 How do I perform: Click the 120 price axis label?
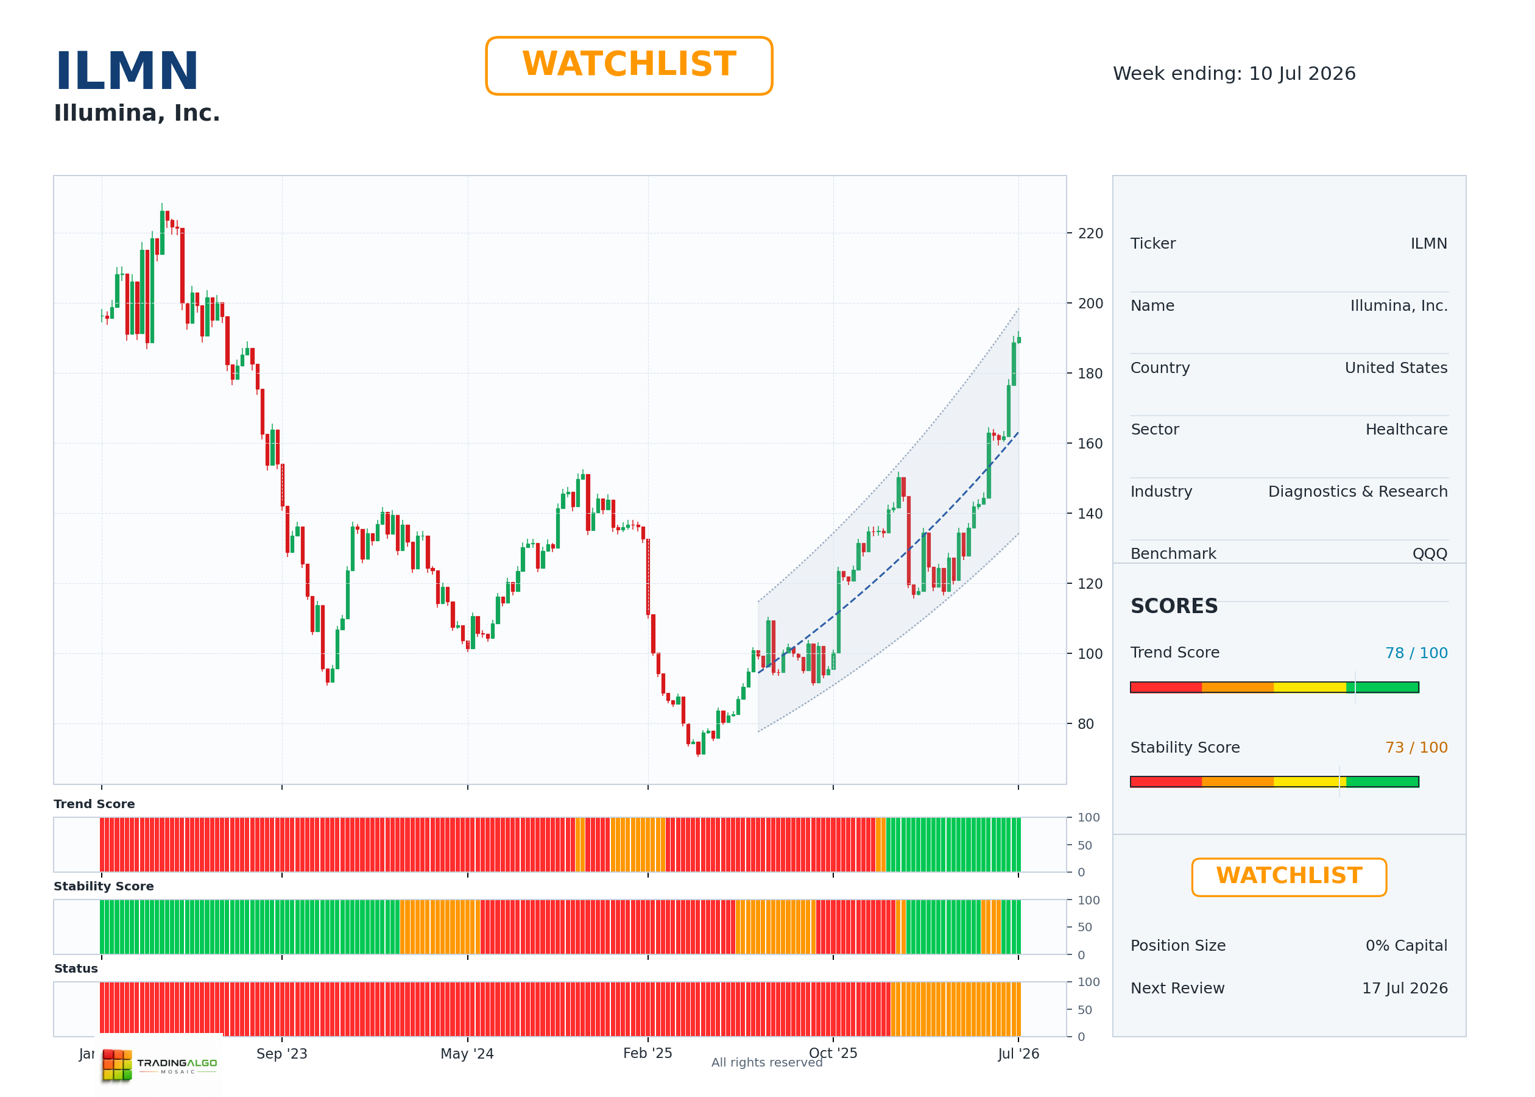[1090, 584]
